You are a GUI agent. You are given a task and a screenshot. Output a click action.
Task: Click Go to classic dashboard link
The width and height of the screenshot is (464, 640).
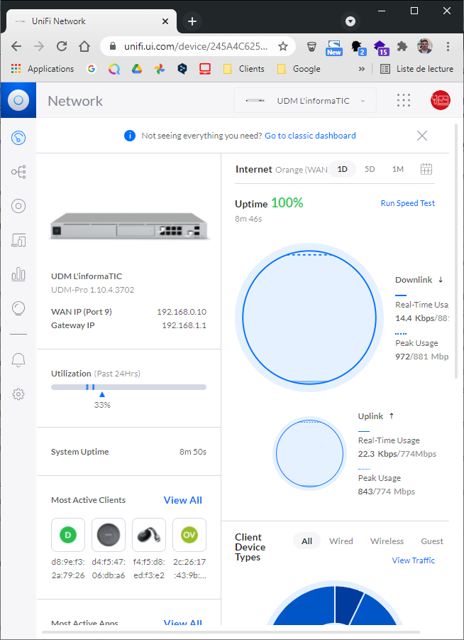310,136
